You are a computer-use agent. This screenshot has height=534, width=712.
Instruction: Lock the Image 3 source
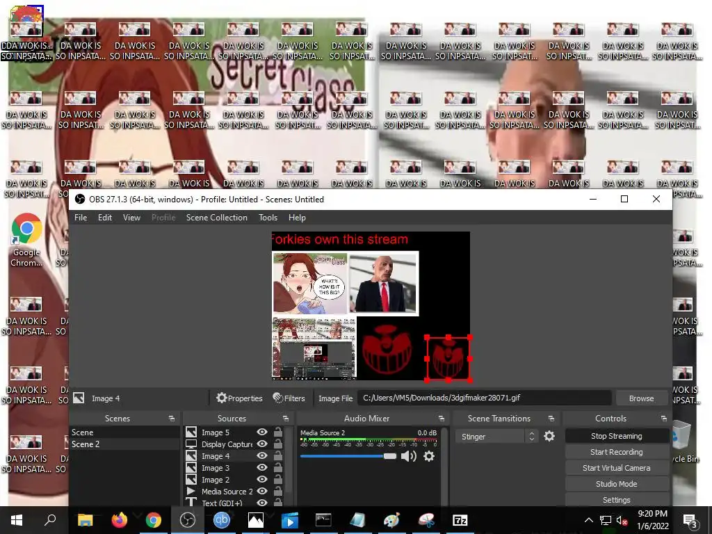[278, 467]
